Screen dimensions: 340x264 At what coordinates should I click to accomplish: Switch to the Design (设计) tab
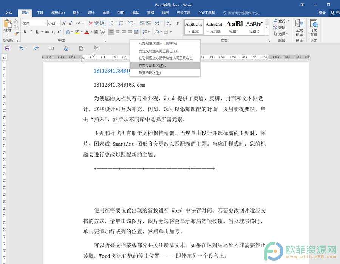(91, 13)
